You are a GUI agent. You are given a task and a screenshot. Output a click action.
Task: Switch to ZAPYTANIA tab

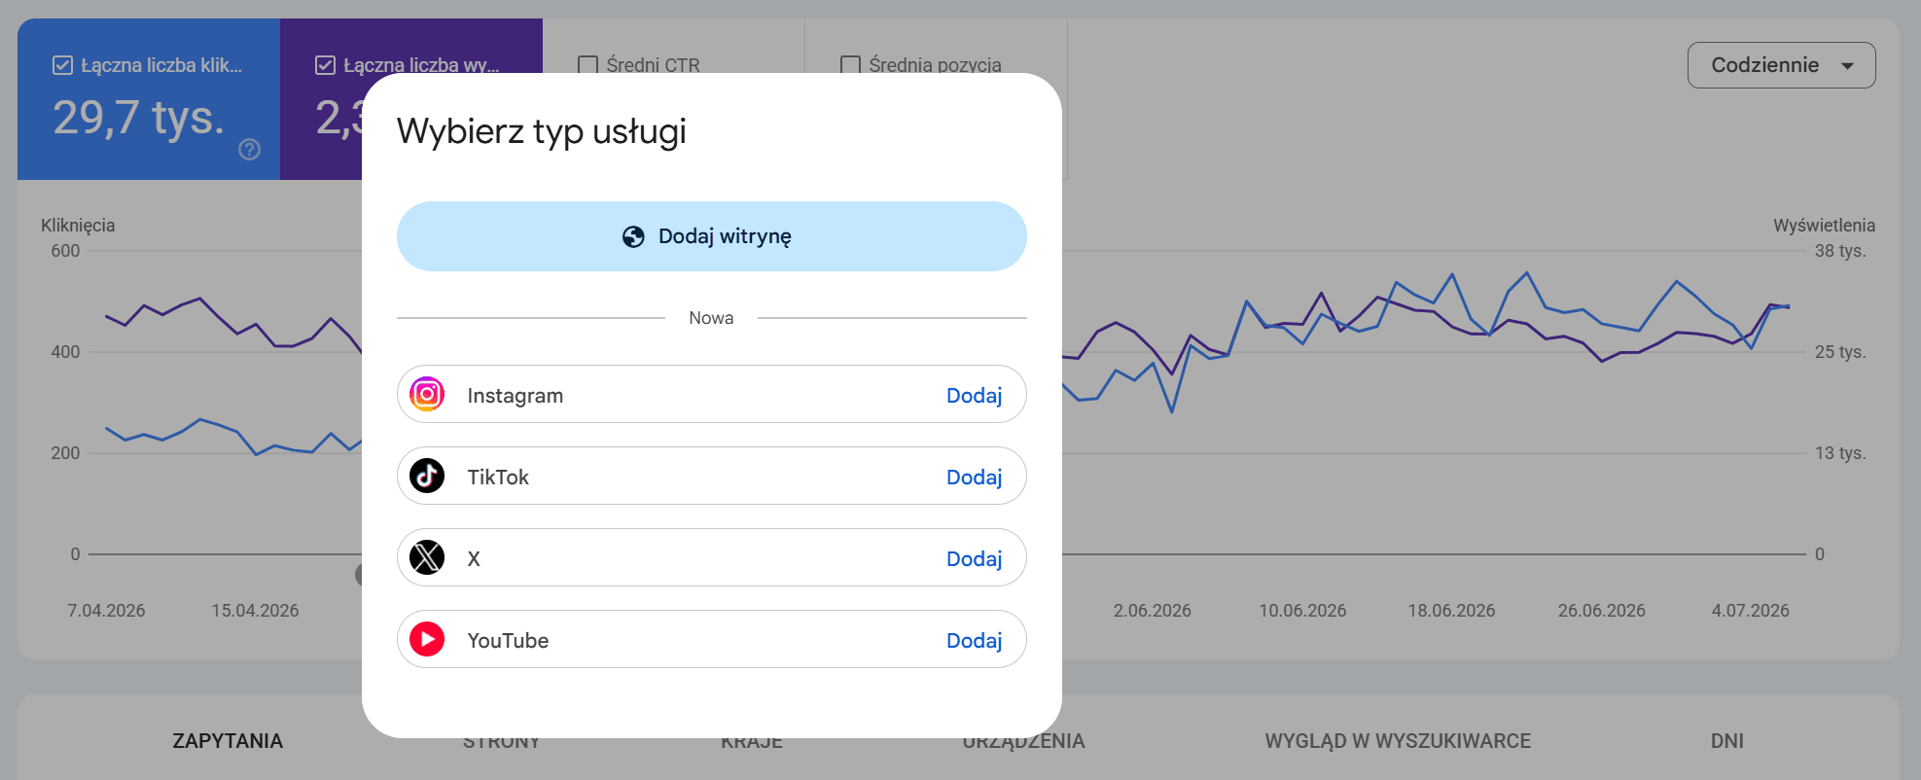(228, 741)
